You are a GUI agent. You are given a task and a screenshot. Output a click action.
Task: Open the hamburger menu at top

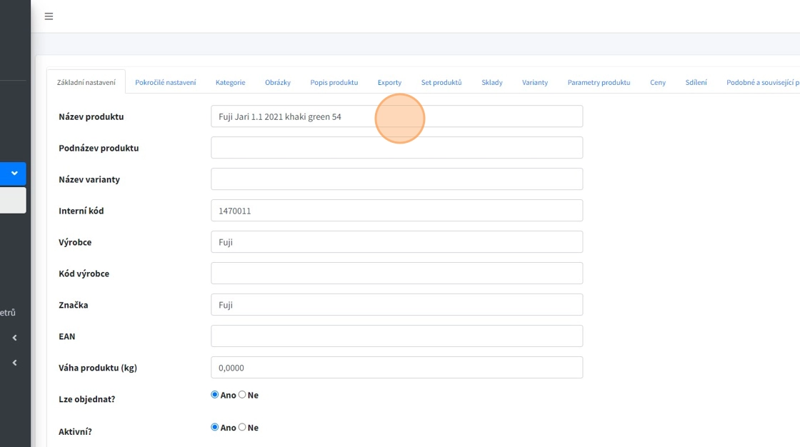click(x=49, y=16)
